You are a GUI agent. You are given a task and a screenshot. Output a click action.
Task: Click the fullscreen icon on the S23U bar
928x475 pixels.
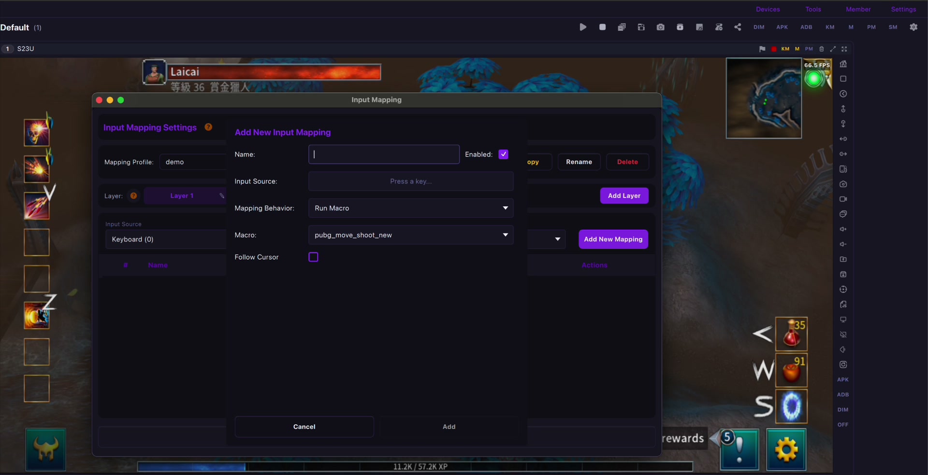tap(844, 49)
